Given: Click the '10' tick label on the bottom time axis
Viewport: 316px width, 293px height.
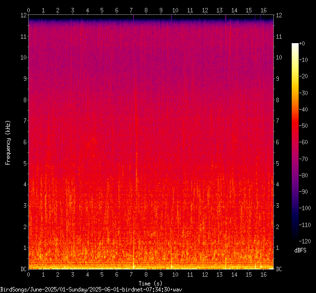Looking at the screenshot, I should point(175,275).
